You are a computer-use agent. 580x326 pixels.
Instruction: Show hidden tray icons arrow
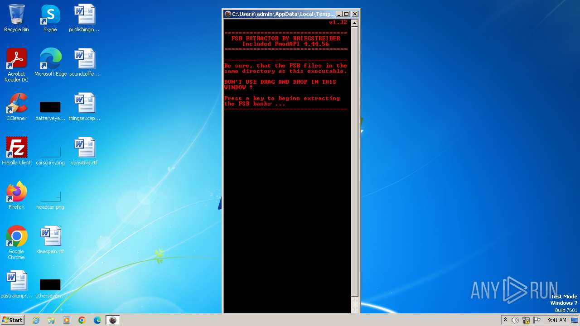pyautogui.click(x=505, y=320)
